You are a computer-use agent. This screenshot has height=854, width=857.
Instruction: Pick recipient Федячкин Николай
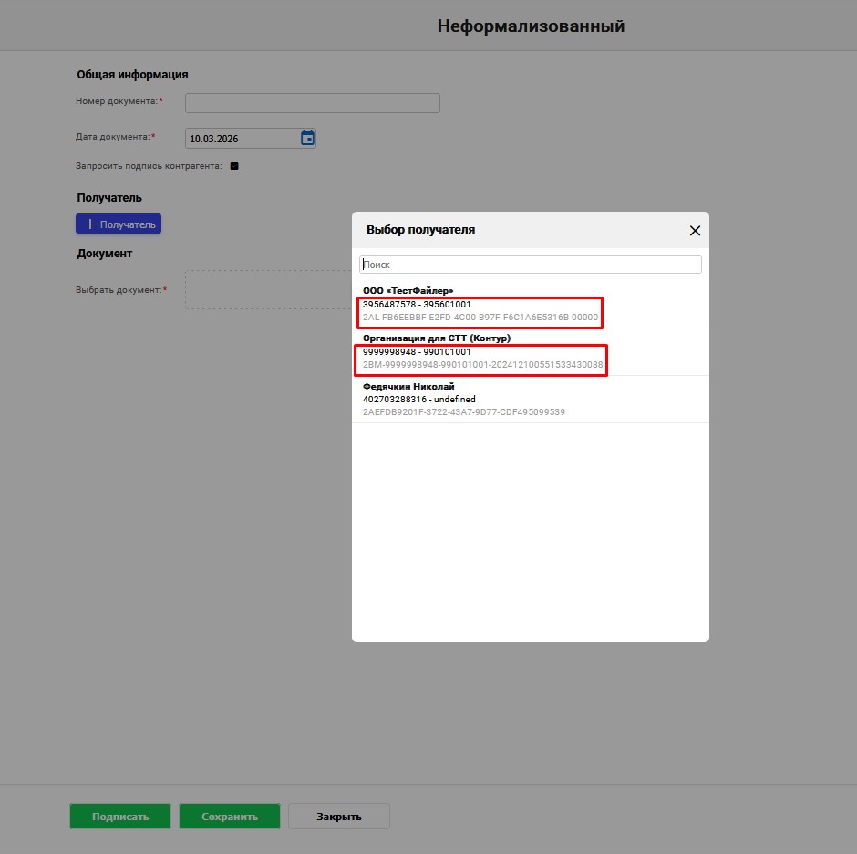click(x=408, y=386)
